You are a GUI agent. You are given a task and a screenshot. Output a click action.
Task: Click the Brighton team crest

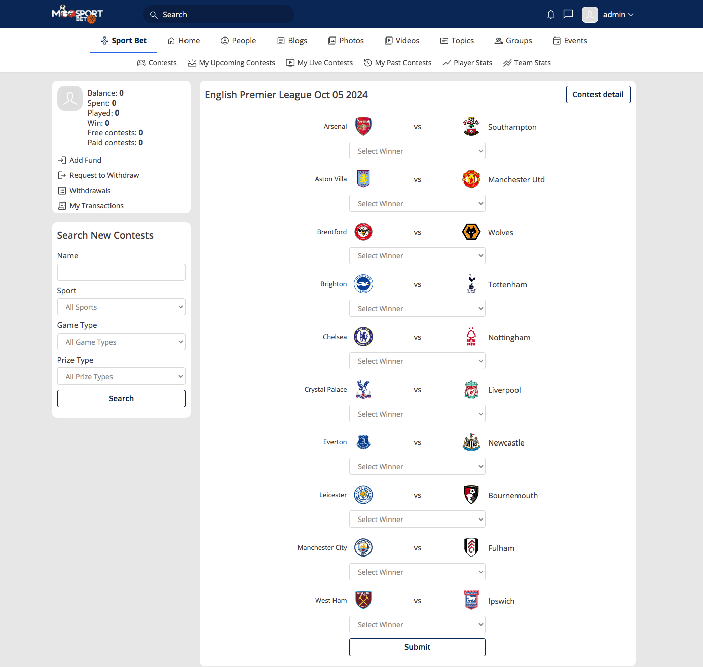point(363,284)
